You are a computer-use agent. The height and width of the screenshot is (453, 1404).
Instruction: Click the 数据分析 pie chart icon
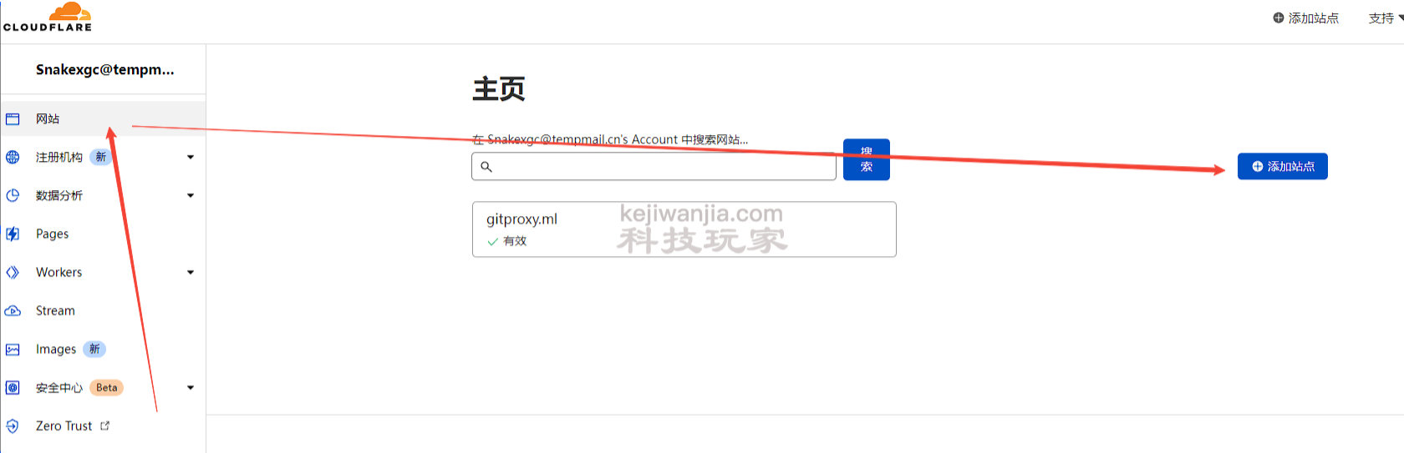pos(13,195)
